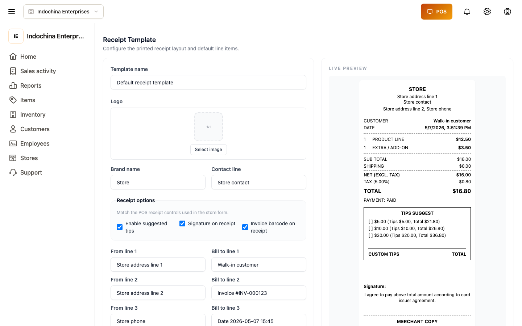Click the From line 2 input
Screen dimensions: 522x326
(158, 293)
